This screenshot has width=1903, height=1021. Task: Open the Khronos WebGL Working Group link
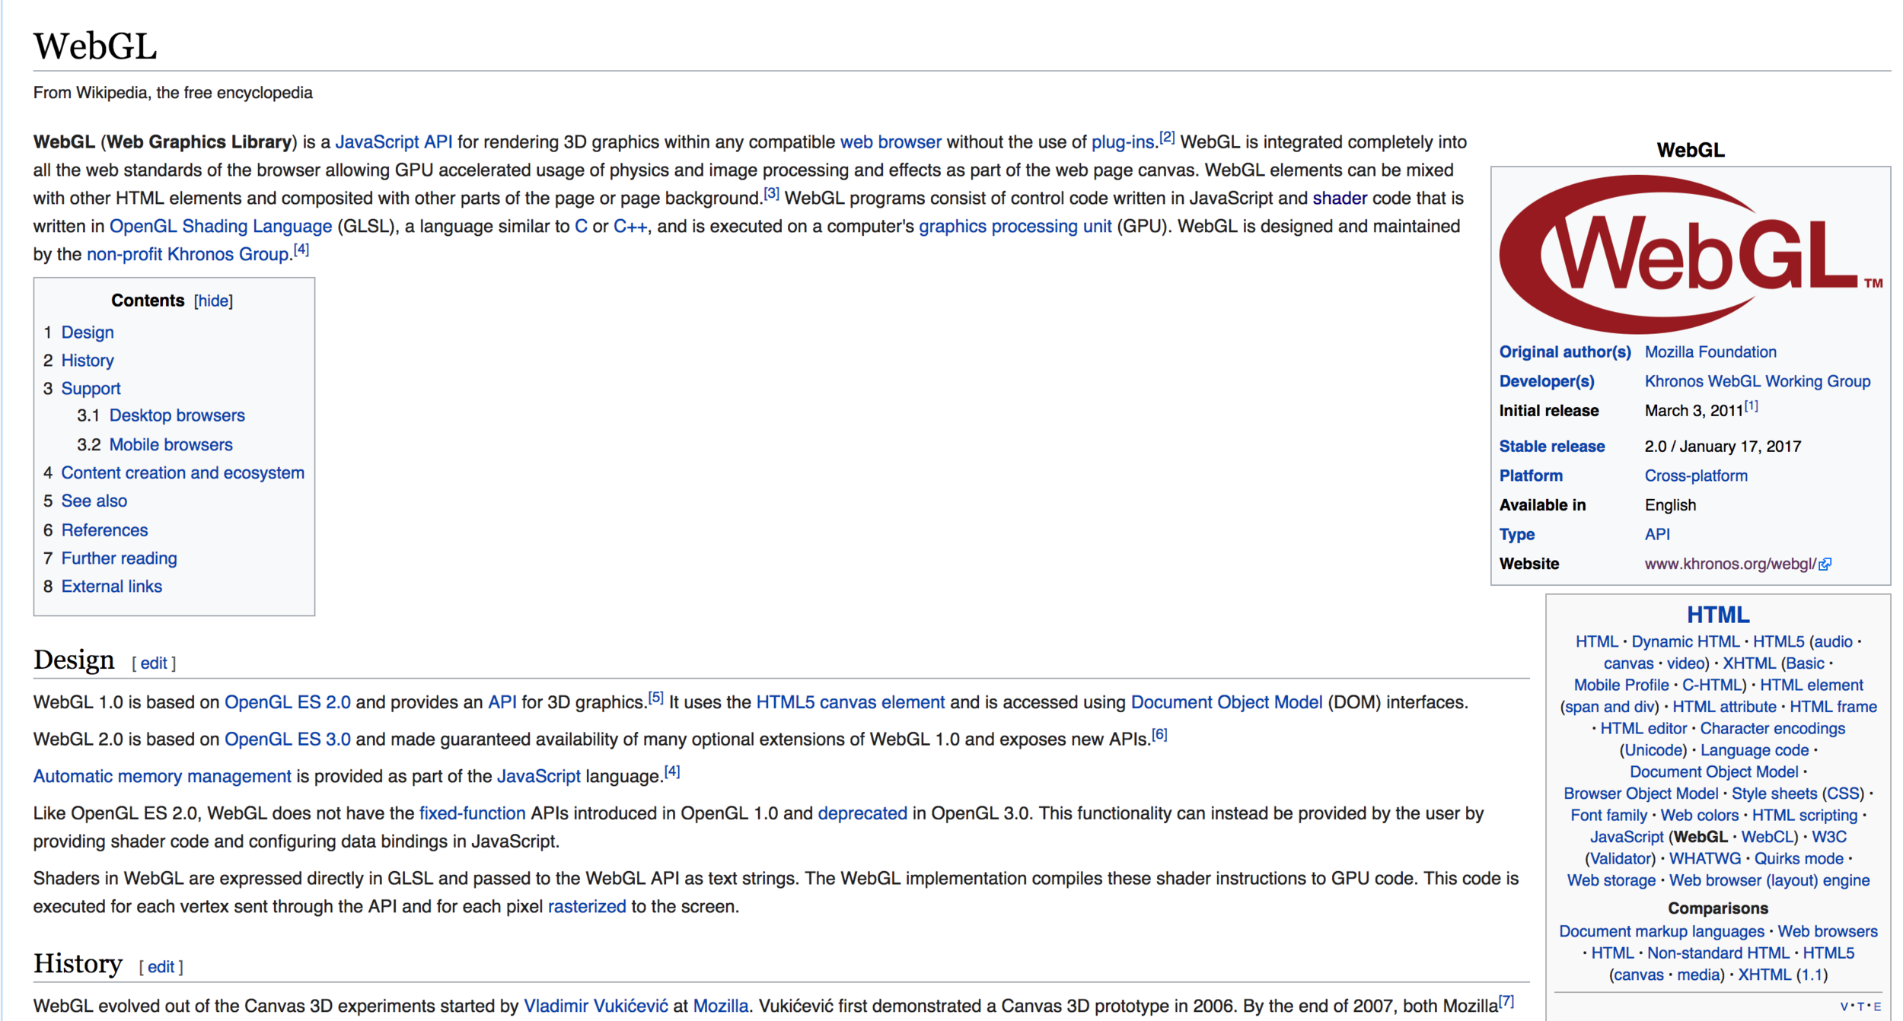[1757, 381]
